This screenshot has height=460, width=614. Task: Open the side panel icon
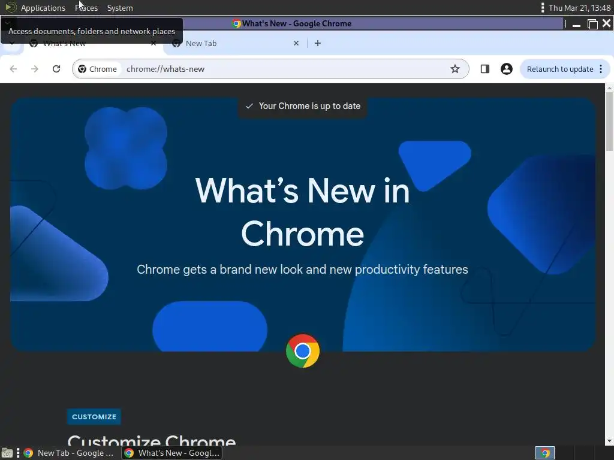pos(484,69)
